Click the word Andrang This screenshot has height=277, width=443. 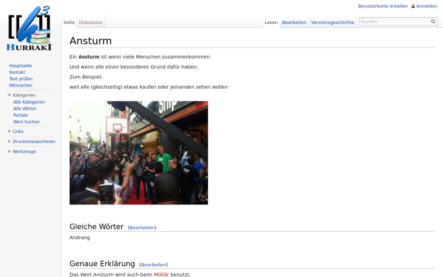80,238
